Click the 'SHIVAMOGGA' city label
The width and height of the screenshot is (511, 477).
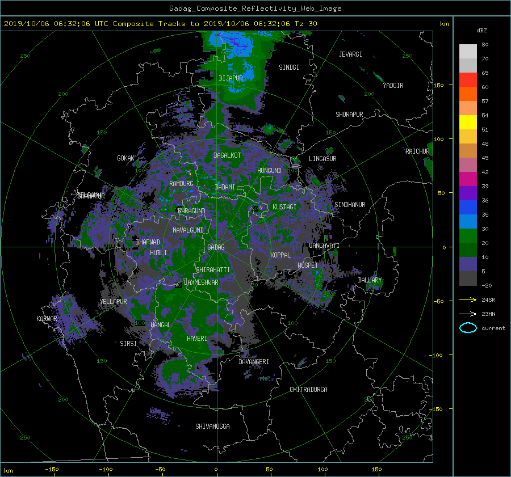click(x=212, y=427)
